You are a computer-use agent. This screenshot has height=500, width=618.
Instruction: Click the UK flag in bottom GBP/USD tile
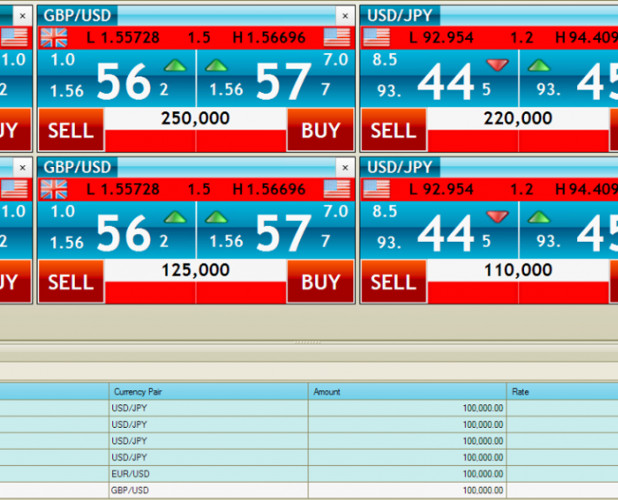[x=54, y=189]
